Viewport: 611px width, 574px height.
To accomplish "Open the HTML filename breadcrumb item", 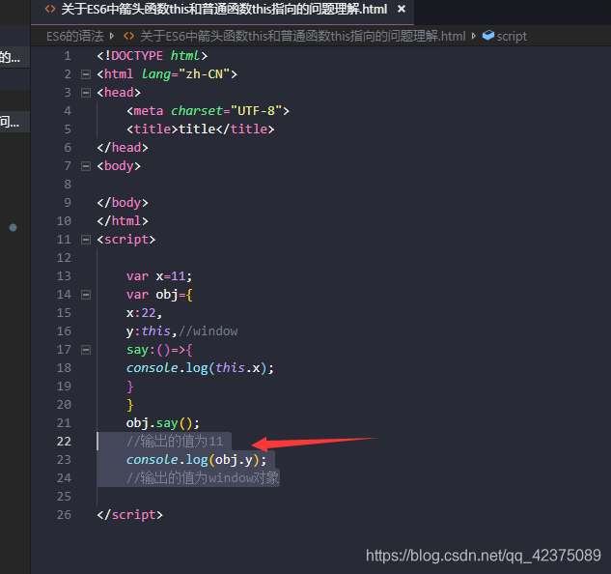I will point(303,37).
